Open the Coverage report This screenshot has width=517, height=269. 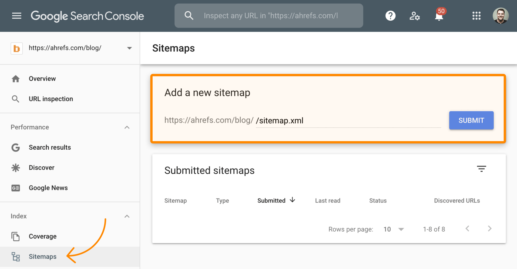coord(43,236)
